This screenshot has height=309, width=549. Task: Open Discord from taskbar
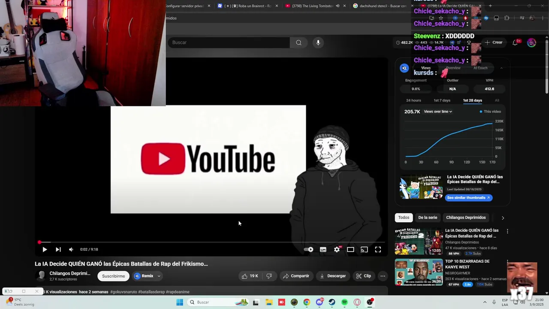(x=320, y=302)
